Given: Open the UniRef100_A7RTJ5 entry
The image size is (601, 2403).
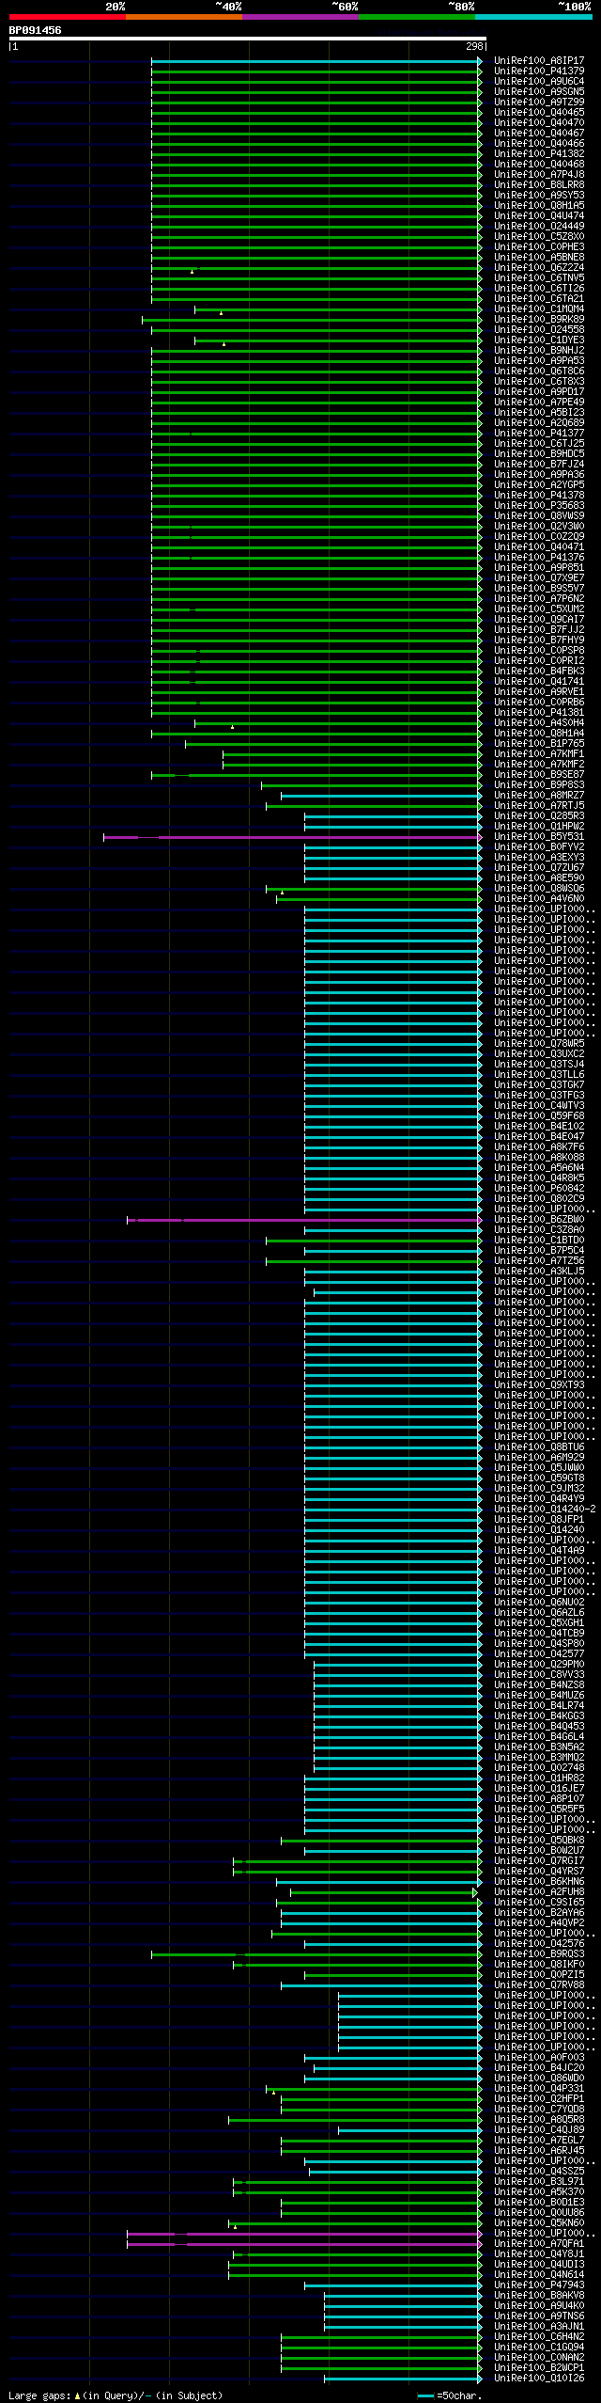Looking at the screenshot, I should tap(539, 806).
